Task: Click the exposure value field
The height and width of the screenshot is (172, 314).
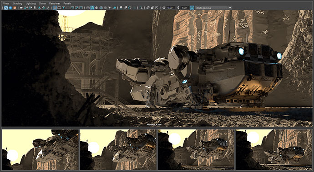Action: [x=171, y=8]
